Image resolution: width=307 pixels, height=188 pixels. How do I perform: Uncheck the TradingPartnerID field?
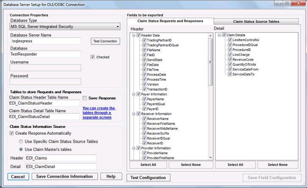(x=144, y=40)
